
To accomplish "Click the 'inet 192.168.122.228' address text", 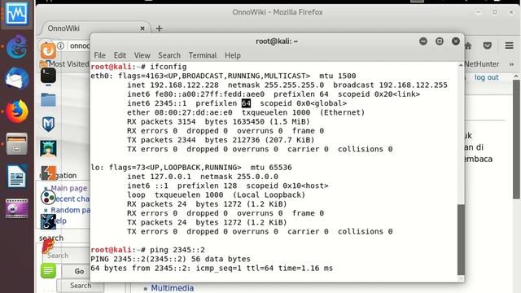I will click(173, 85).
